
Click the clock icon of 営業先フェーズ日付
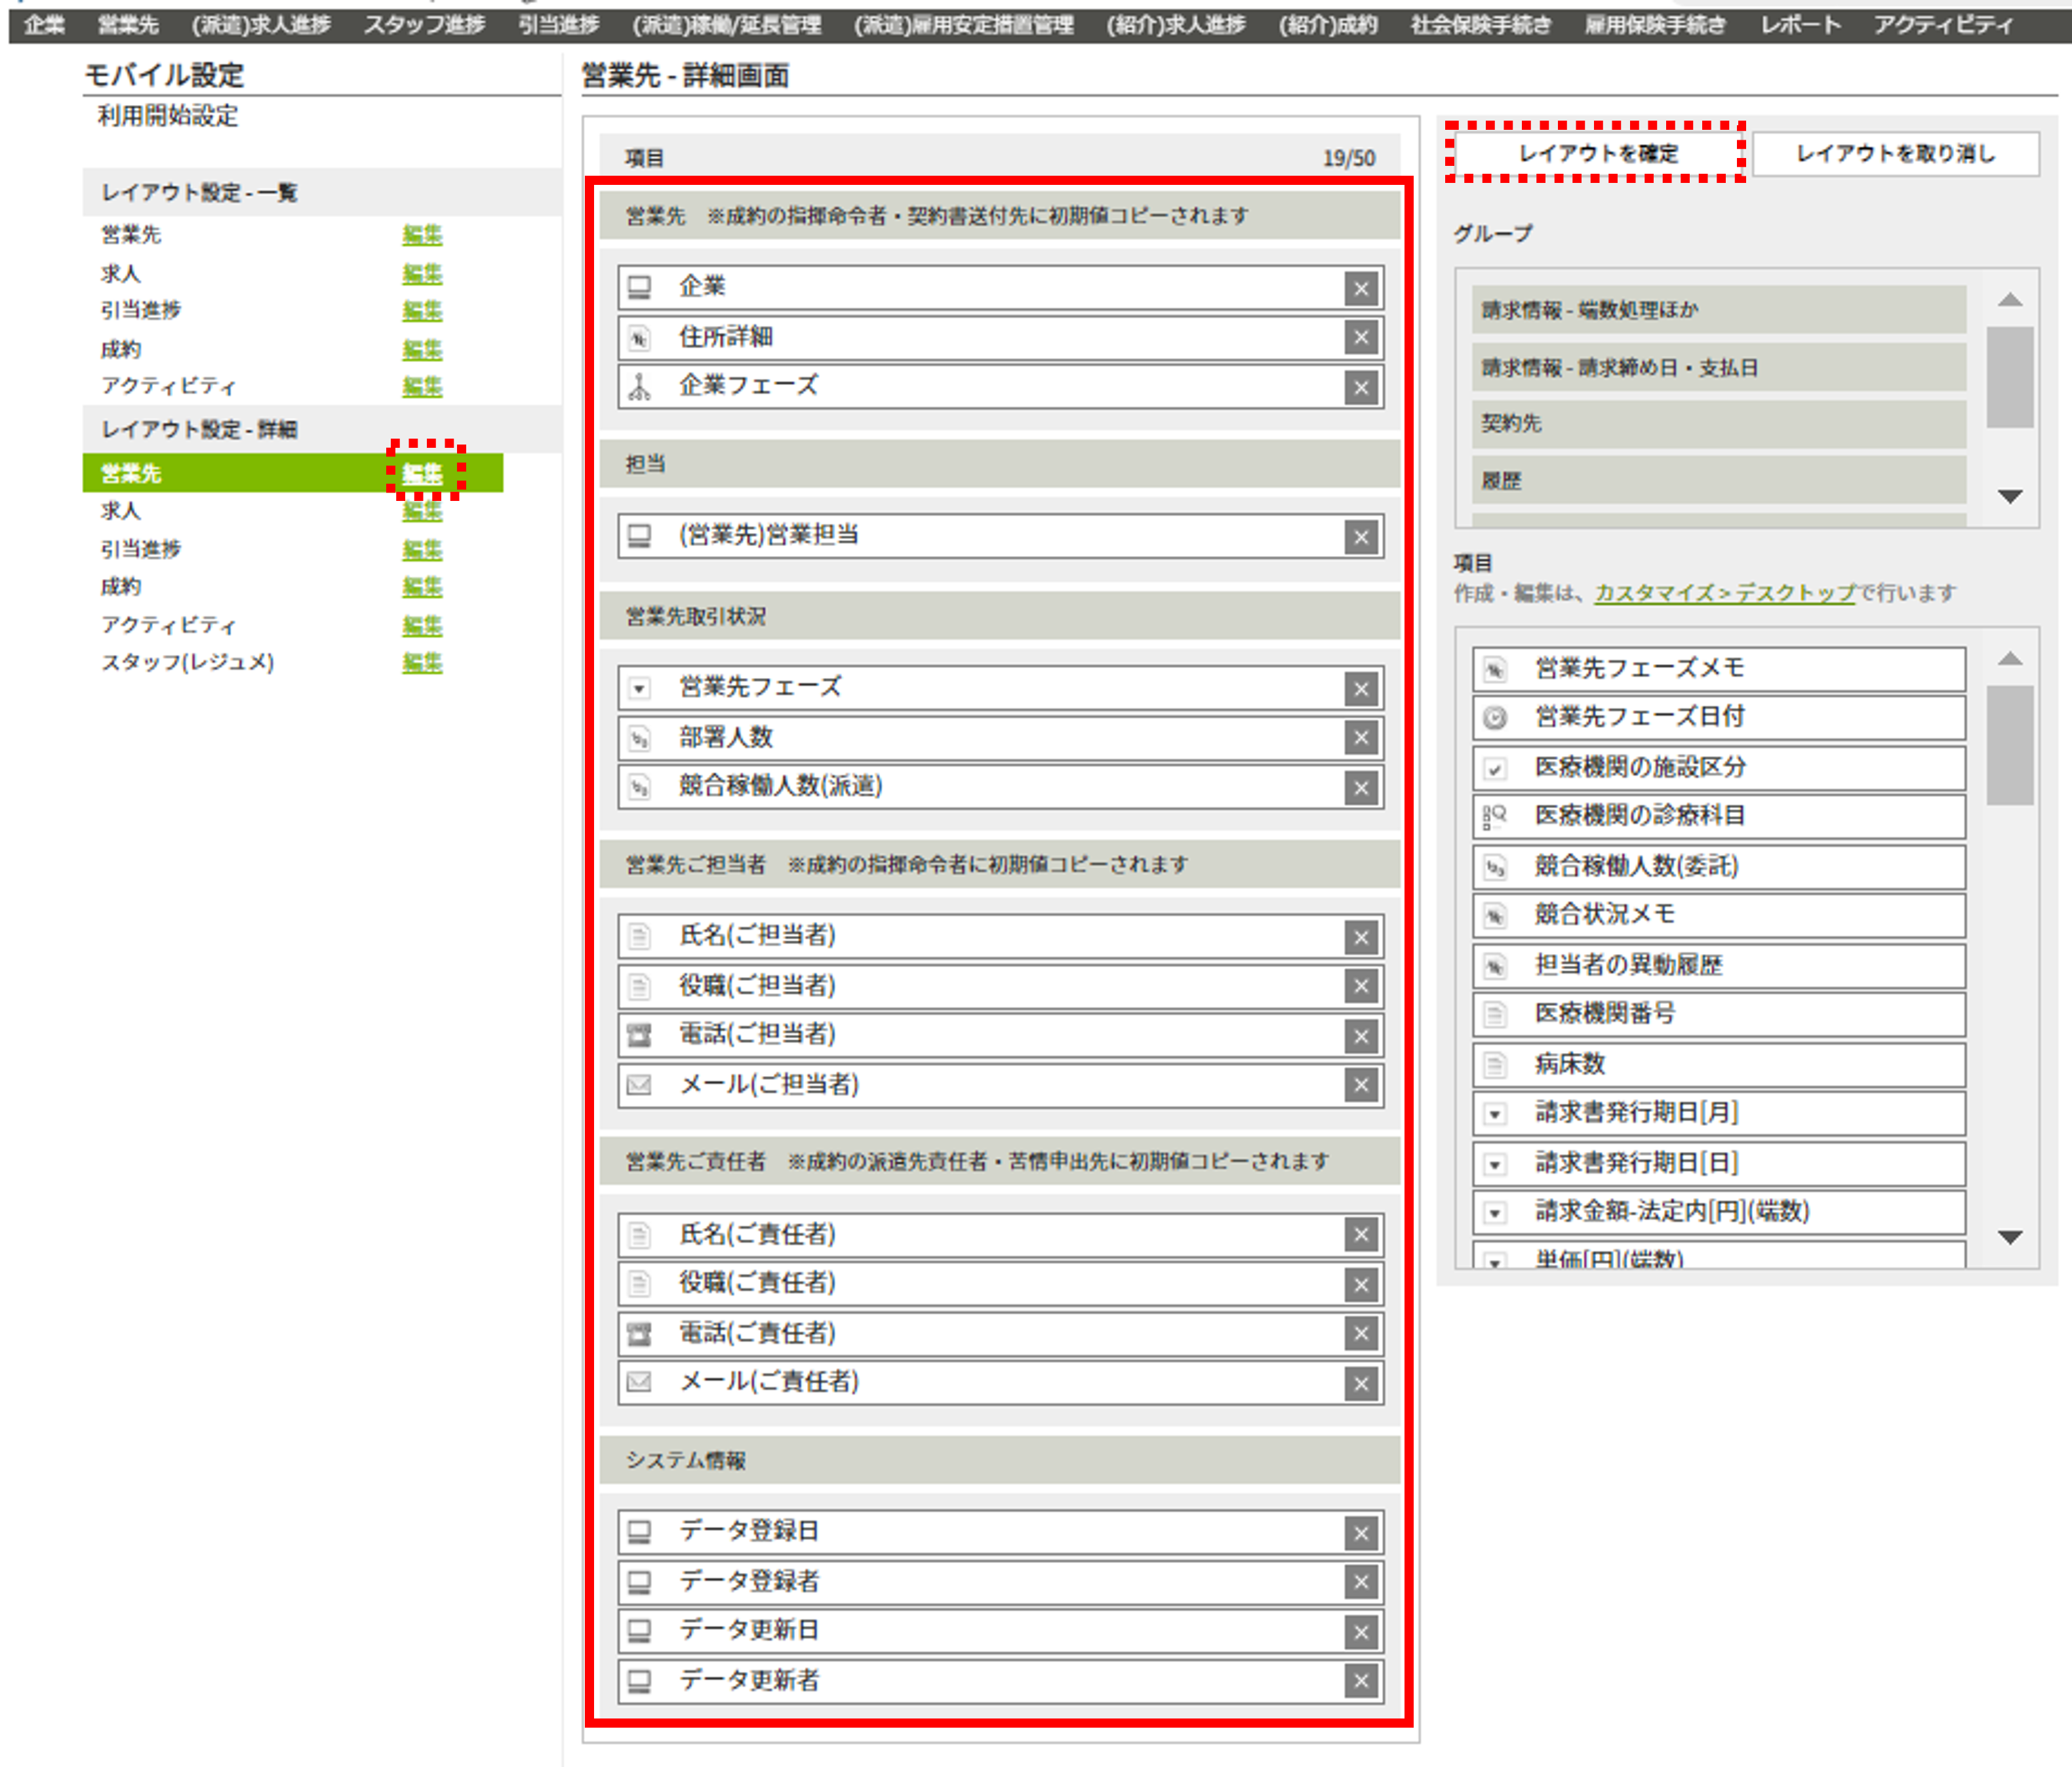(1494, 717)
